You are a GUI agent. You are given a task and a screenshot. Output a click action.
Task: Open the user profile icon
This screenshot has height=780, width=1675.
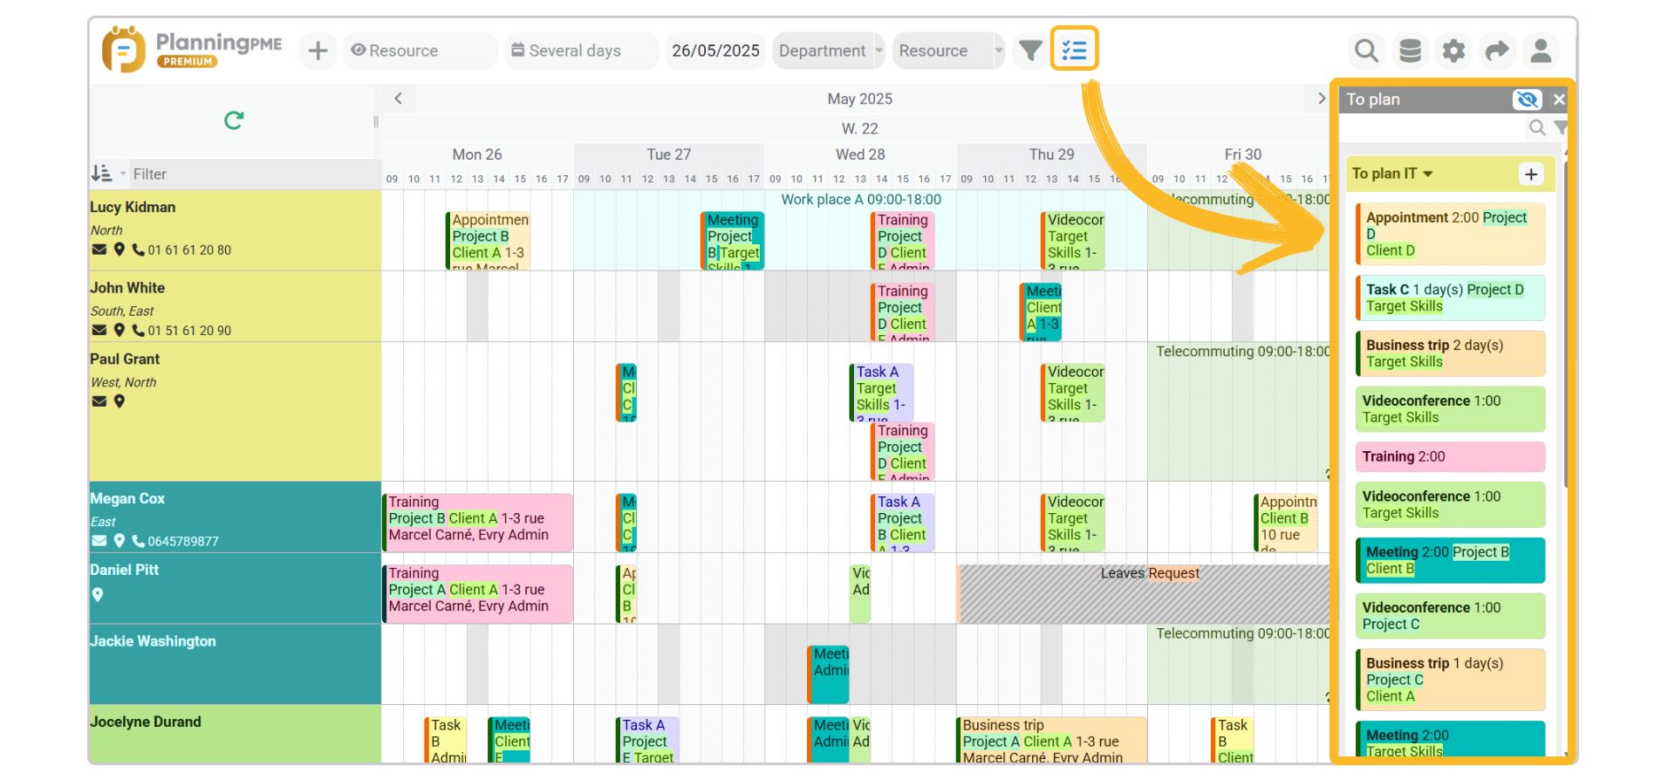pyautogui.click(x=1541, y=50)
